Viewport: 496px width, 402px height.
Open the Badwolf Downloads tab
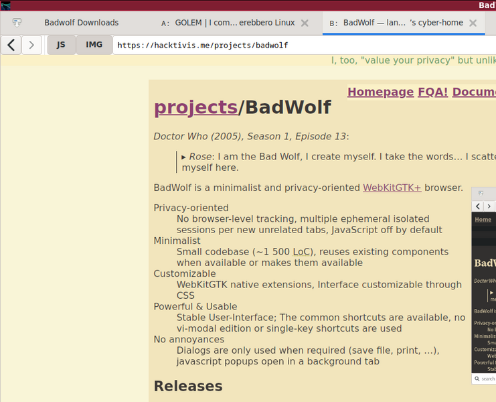[x=81, y=23]
